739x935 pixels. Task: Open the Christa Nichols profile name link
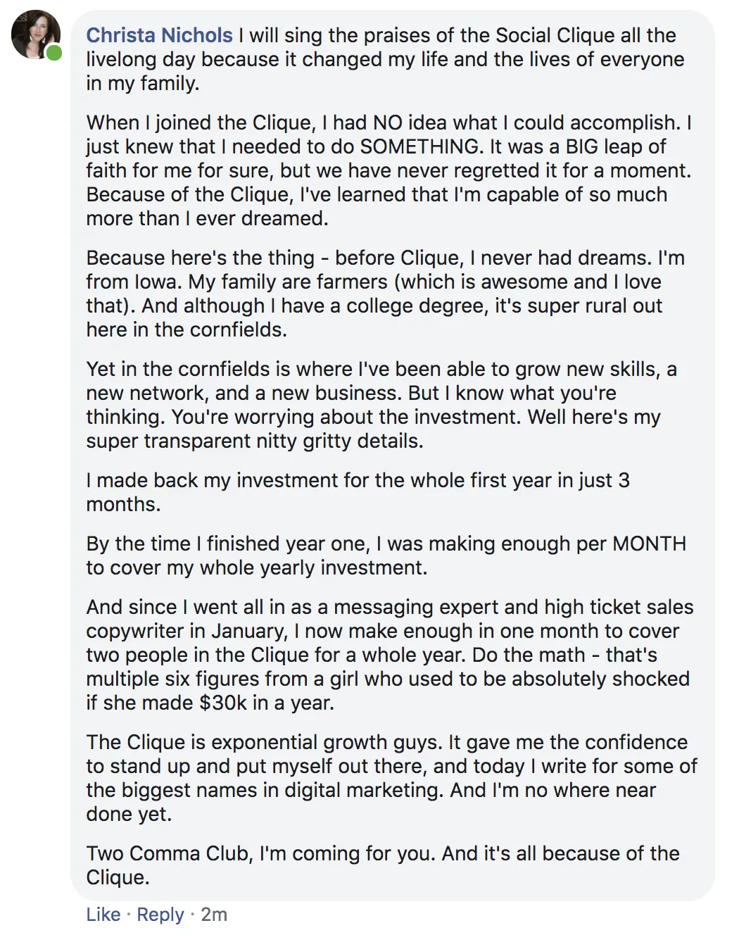coord(159,35)
